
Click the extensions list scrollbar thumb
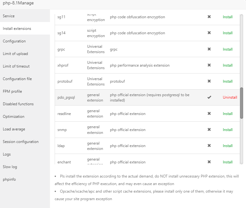[x=242, y=103]
